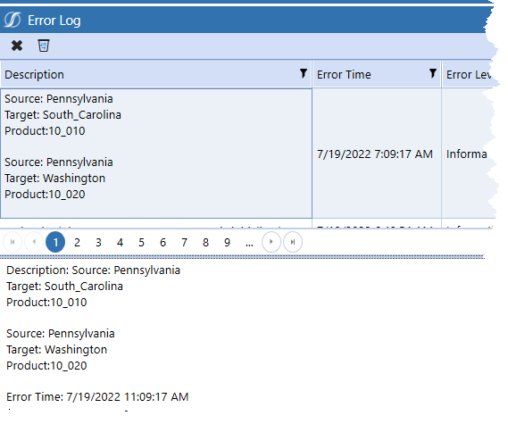This screenshot has width=508, height=424.
Task: Jump to the last page button
Action: coord(293,242)
